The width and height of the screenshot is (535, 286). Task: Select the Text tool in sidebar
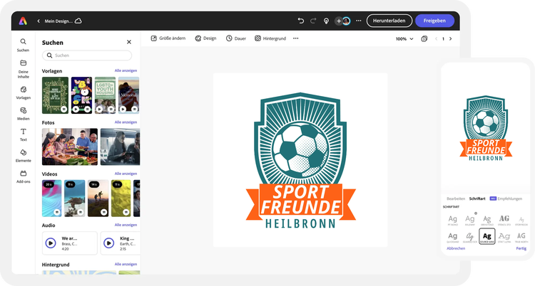click(x=24, y=135)
